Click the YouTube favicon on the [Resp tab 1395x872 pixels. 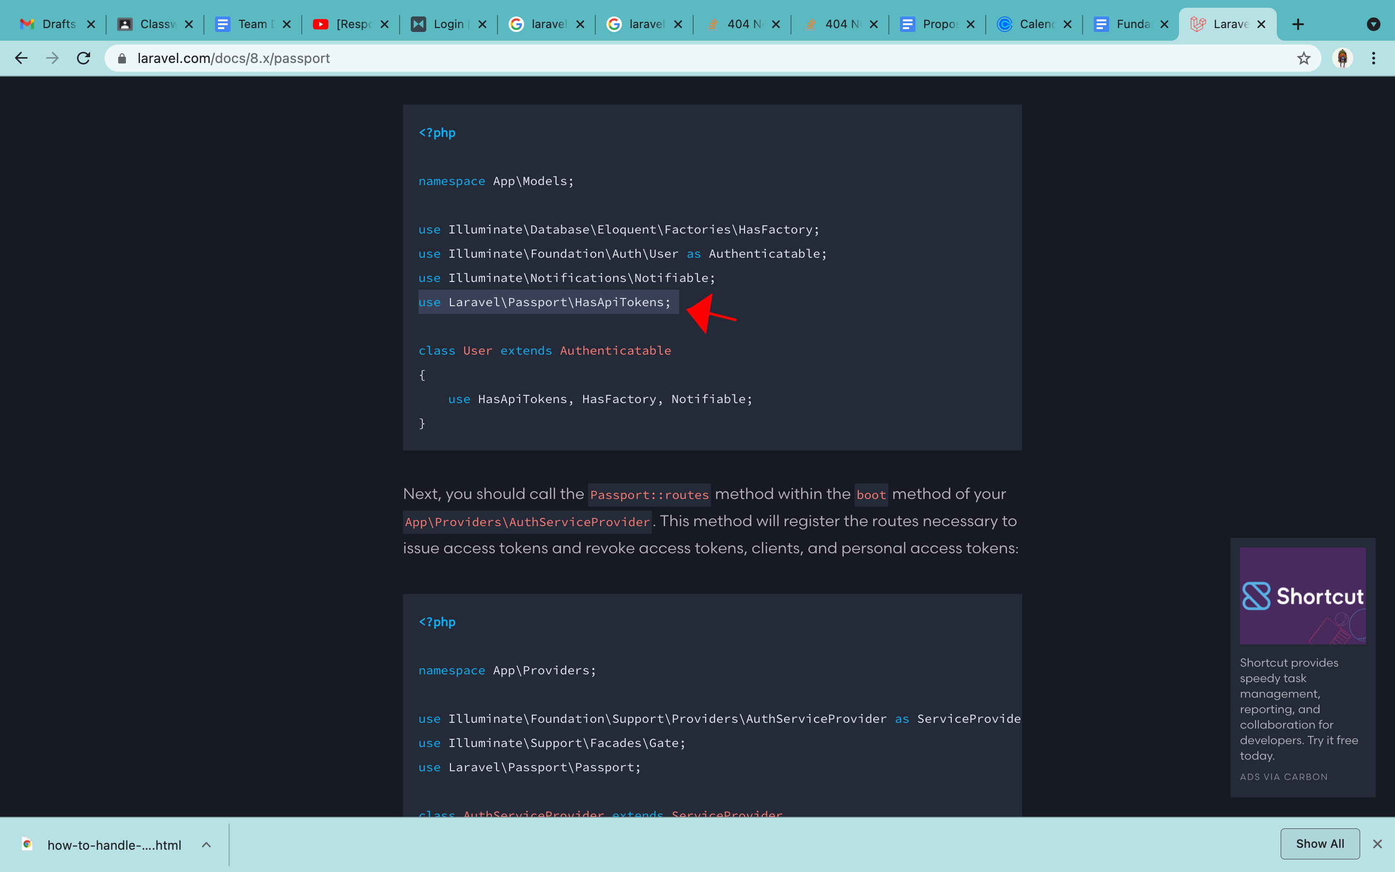click(x=321, y=24)
